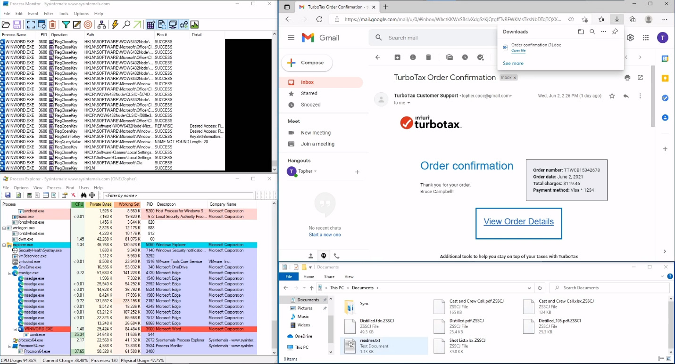Screen dimensions: 675x364
Task: Click the Open folder icon in Process Monitor
Action: pos(6,24)
